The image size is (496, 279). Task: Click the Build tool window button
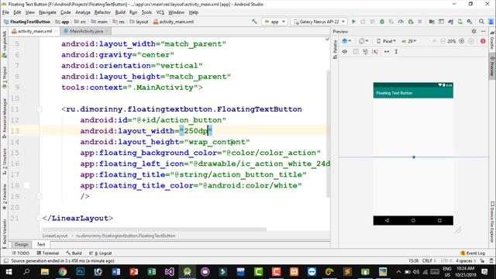click(x=74, y=253)
